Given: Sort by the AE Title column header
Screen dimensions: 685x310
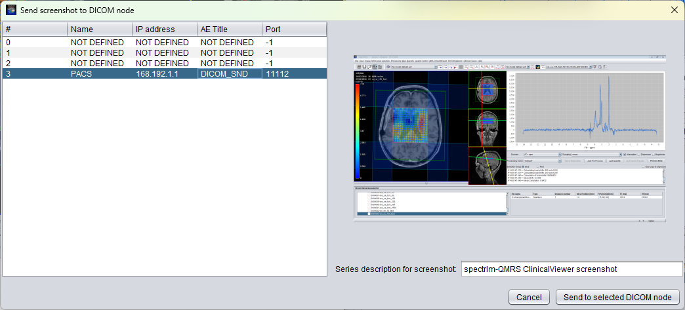Looking at the screenshot, I should coord(230,29).
